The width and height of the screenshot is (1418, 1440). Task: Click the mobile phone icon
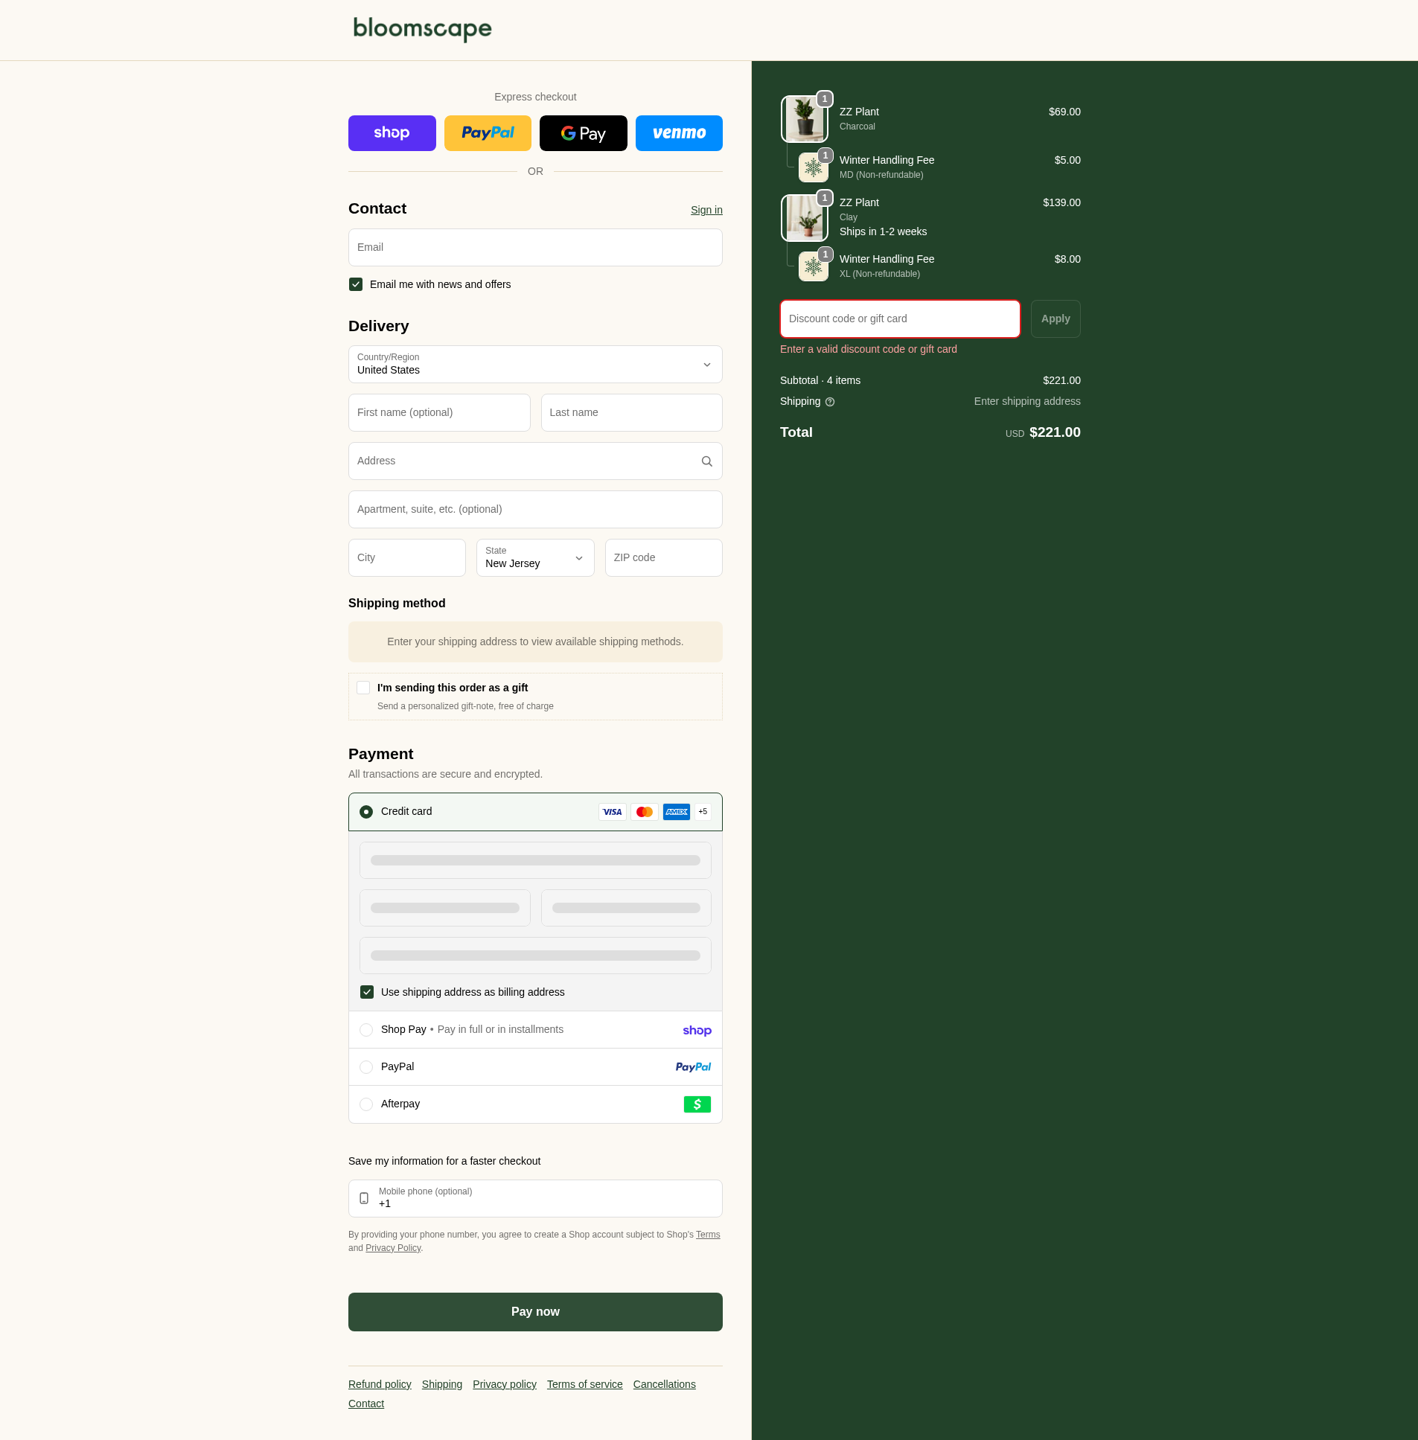pyautogui.click(x=364, y=1198)
